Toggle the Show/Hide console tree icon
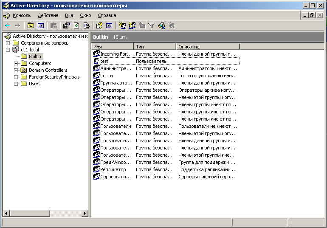The image size is (327, 228). click(41, 25)
